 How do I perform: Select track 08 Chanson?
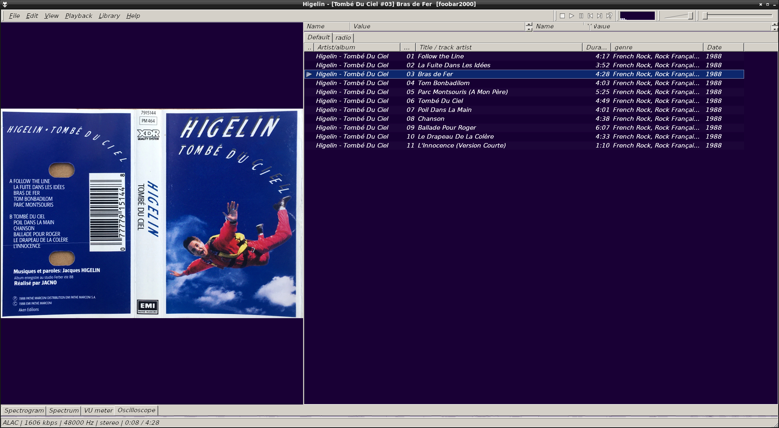(x=524, y=119)
